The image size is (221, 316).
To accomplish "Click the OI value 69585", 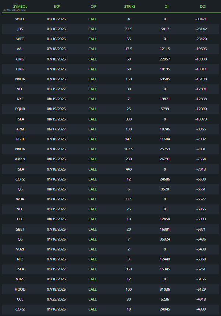I will coord(165,79).
